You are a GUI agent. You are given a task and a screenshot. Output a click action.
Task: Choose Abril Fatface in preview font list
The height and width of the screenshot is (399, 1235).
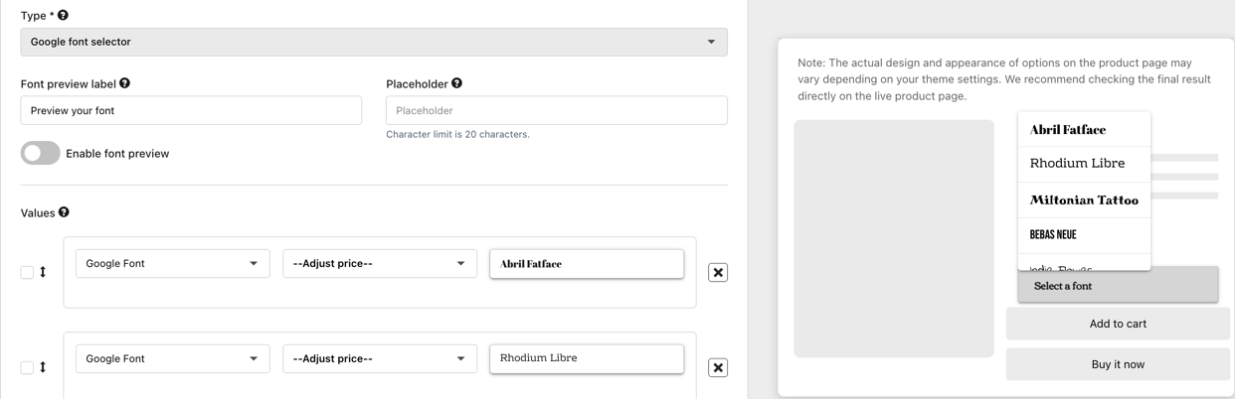tap(1084, 129)
